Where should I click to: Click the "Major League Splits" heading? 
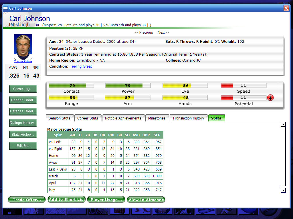[65, 129]
